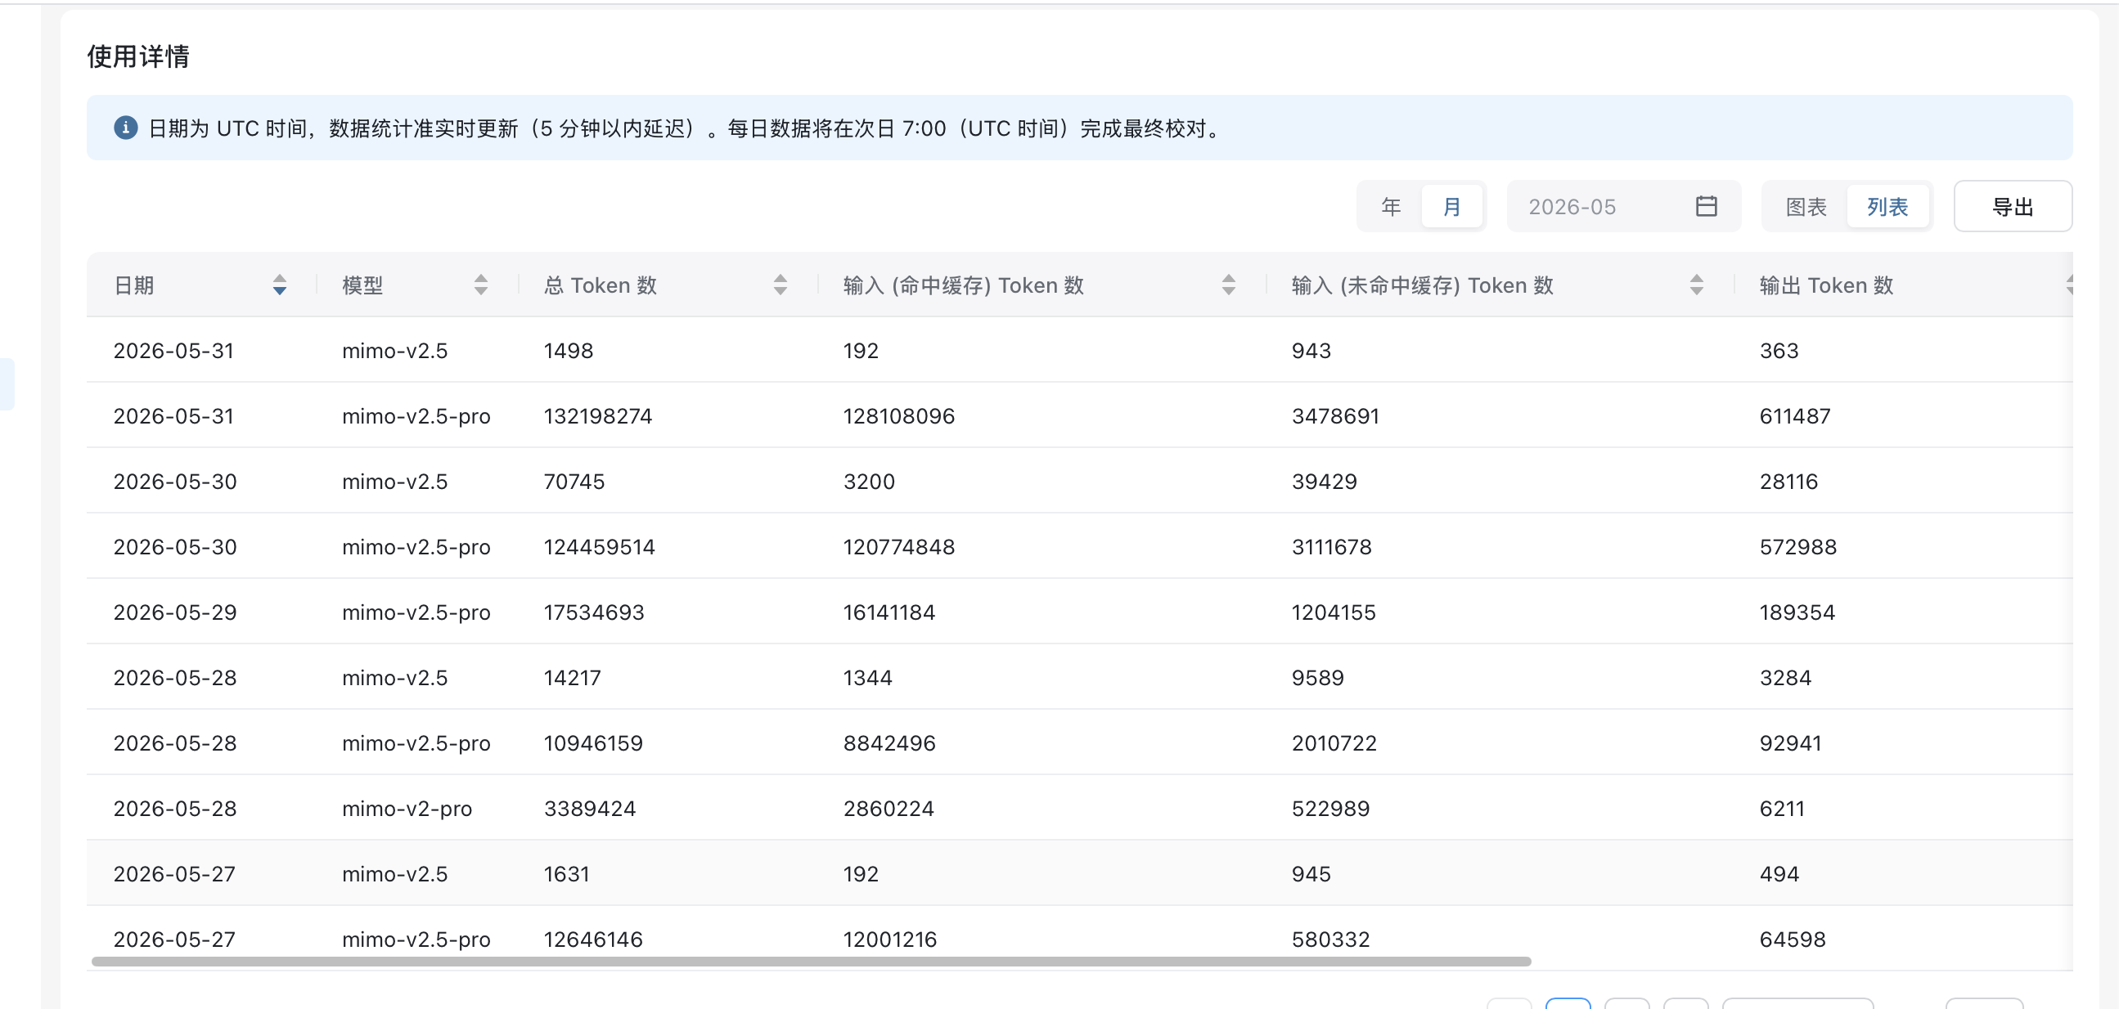Switch to 月 view
The height and width of the screenshot is (1009, 2119).
coord(1452,206)
